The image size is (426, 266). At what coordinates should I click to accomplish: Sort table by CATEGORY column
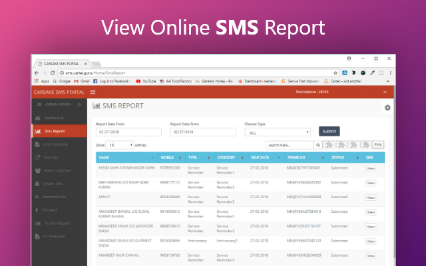(x=230, y=158)
